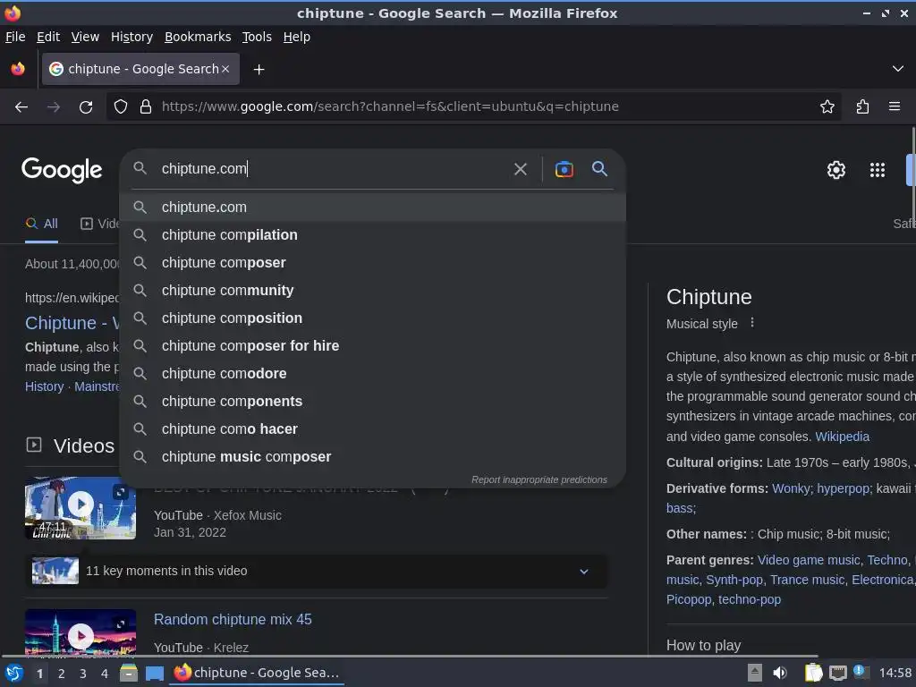
Task: Open Trance music genre link
Action: 808,580
